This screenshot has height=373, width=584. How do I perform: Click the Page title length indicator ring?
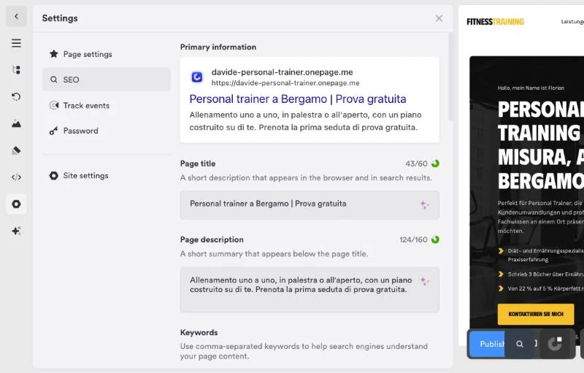(435, 164)
